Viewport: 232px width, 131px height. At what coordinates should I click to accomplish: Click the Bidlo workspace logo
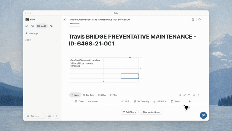[x=27, y=19]
